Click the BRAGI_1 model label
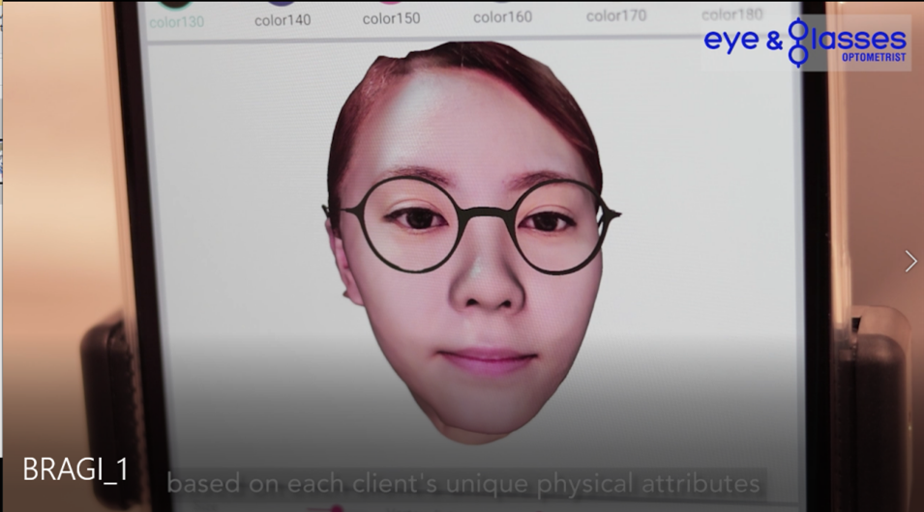924x512 pixels. tap(75, 470)
